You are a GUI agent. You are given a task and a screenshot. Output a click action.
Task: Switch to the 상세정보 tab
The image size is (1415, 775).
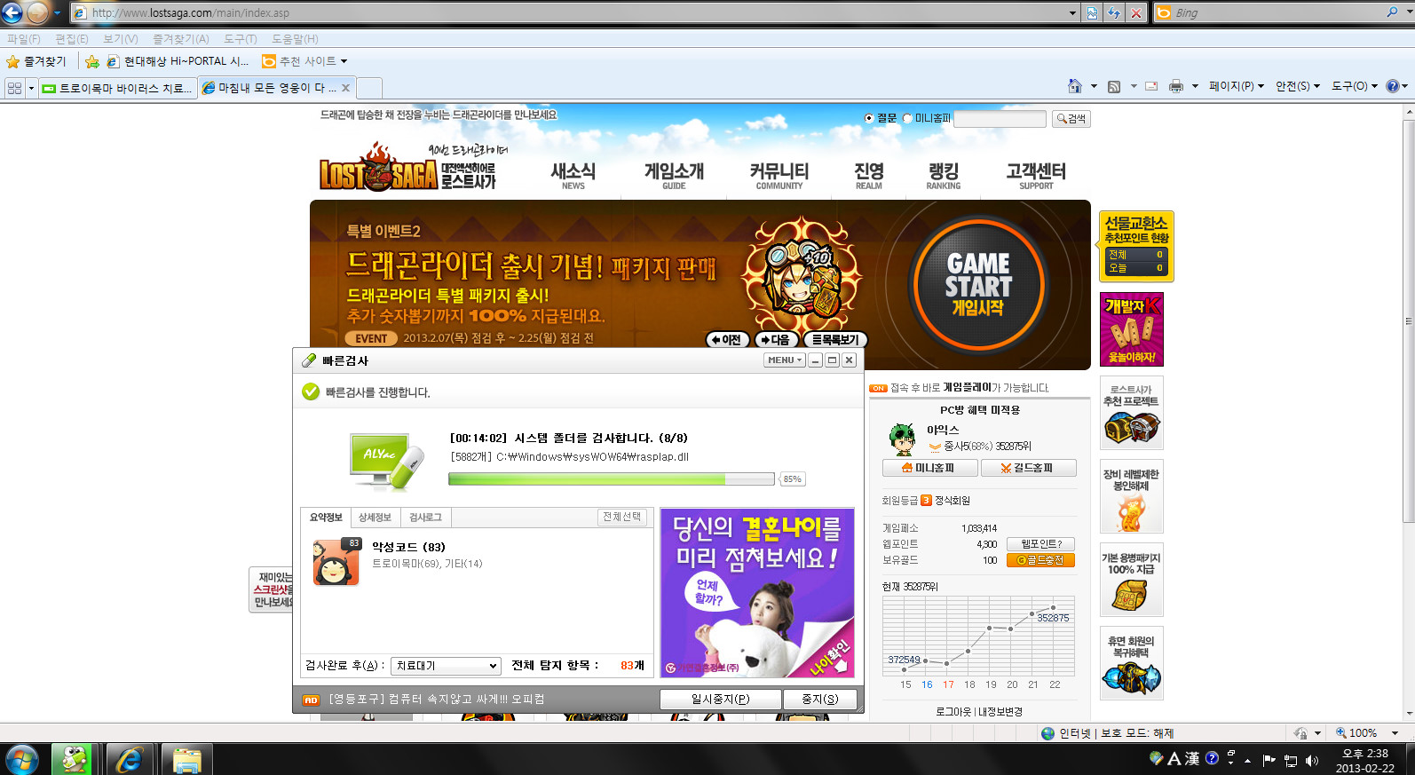click(375, 518)
